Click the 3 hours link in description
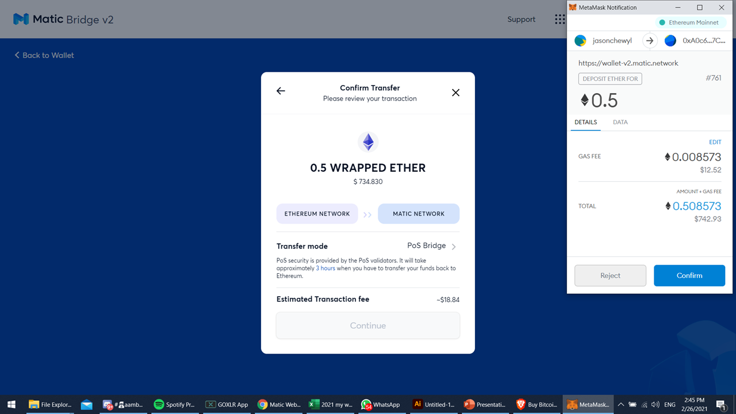Image resolution: width=736 pixels, height=414 pixels. pyautogui.click(x=325, y=269)
